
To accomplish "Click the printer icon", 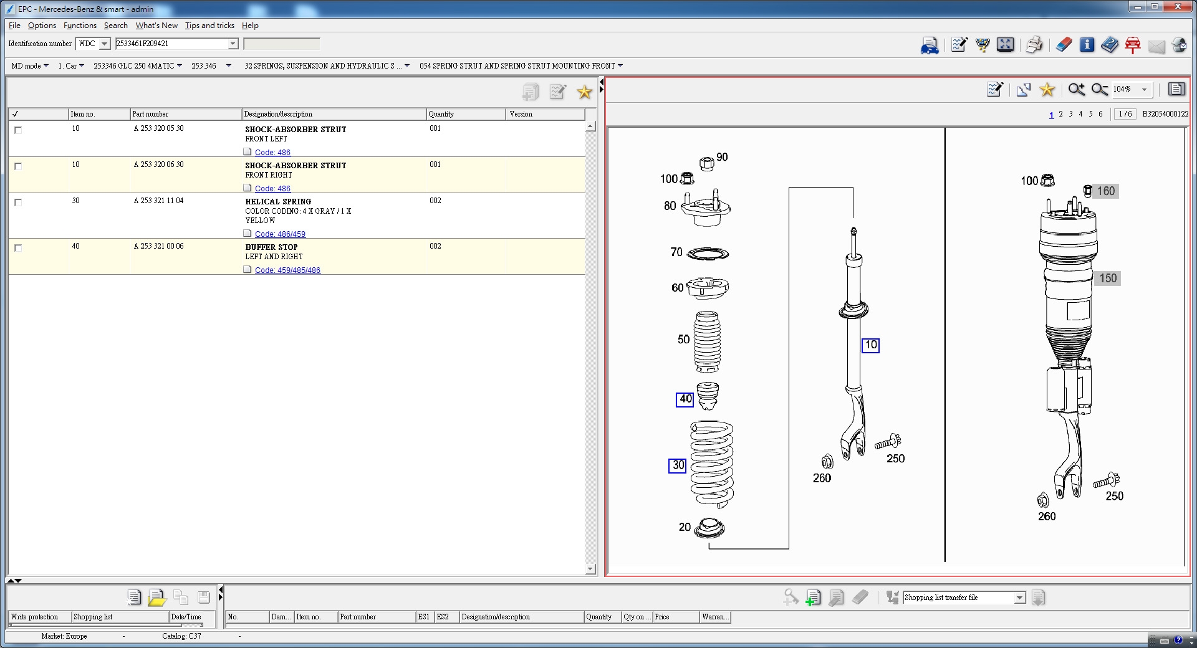I will click(1034, 45).
